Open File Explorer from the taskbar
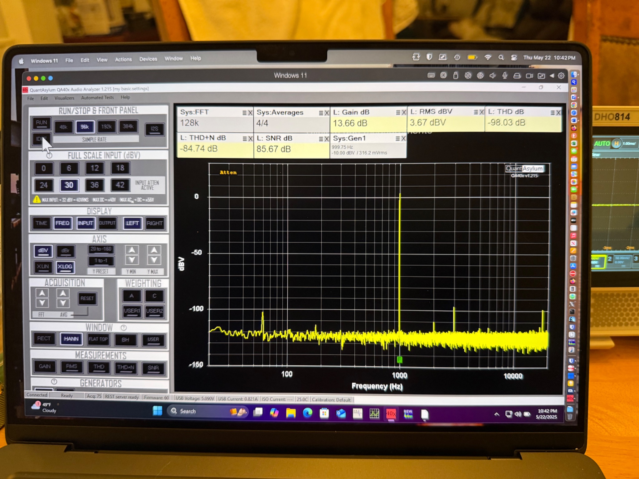The width and height of the screenshot is (639, 479). coord(291,413)
